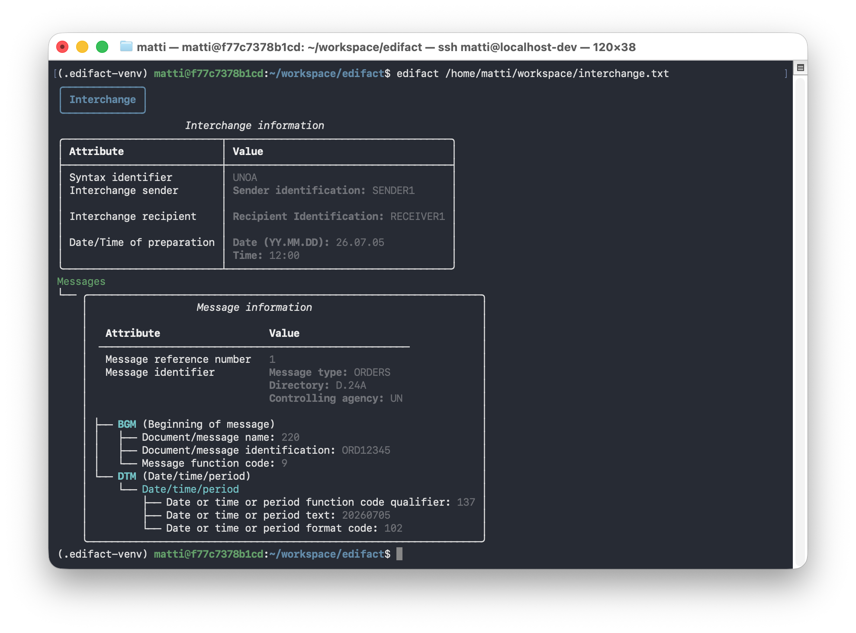Screen dimensions: 856x633
Task: Close the terminal window with red button
Action: point(63,47)
